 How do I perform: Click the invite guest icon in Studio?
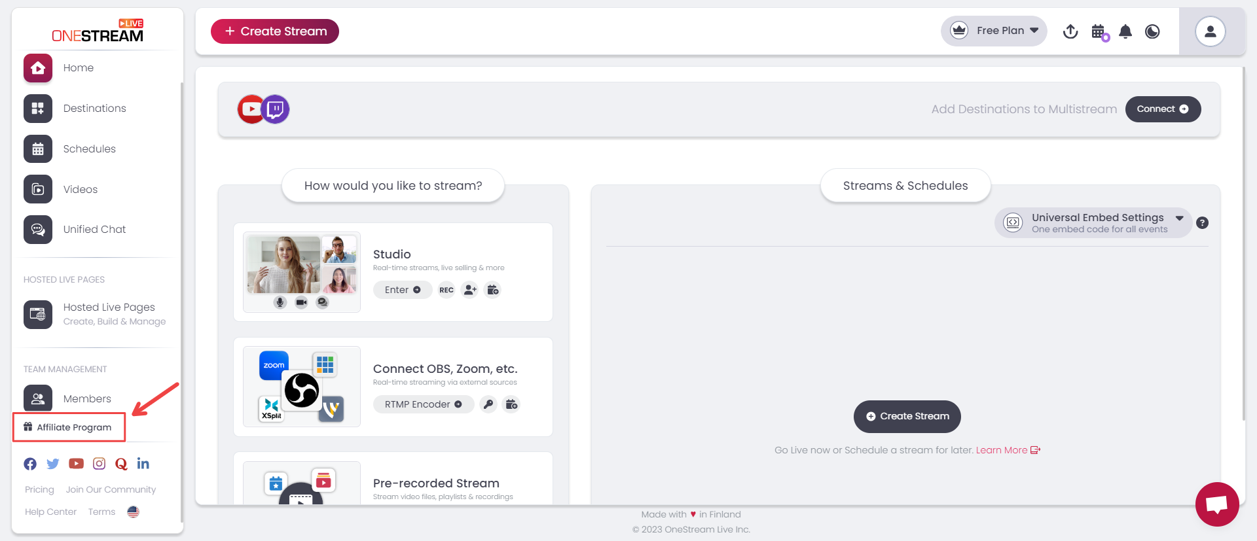coord(469,290)
